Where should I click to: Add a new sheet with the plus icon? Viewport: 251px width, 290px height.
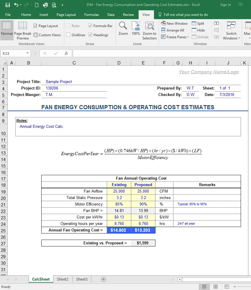pos(104,279)
